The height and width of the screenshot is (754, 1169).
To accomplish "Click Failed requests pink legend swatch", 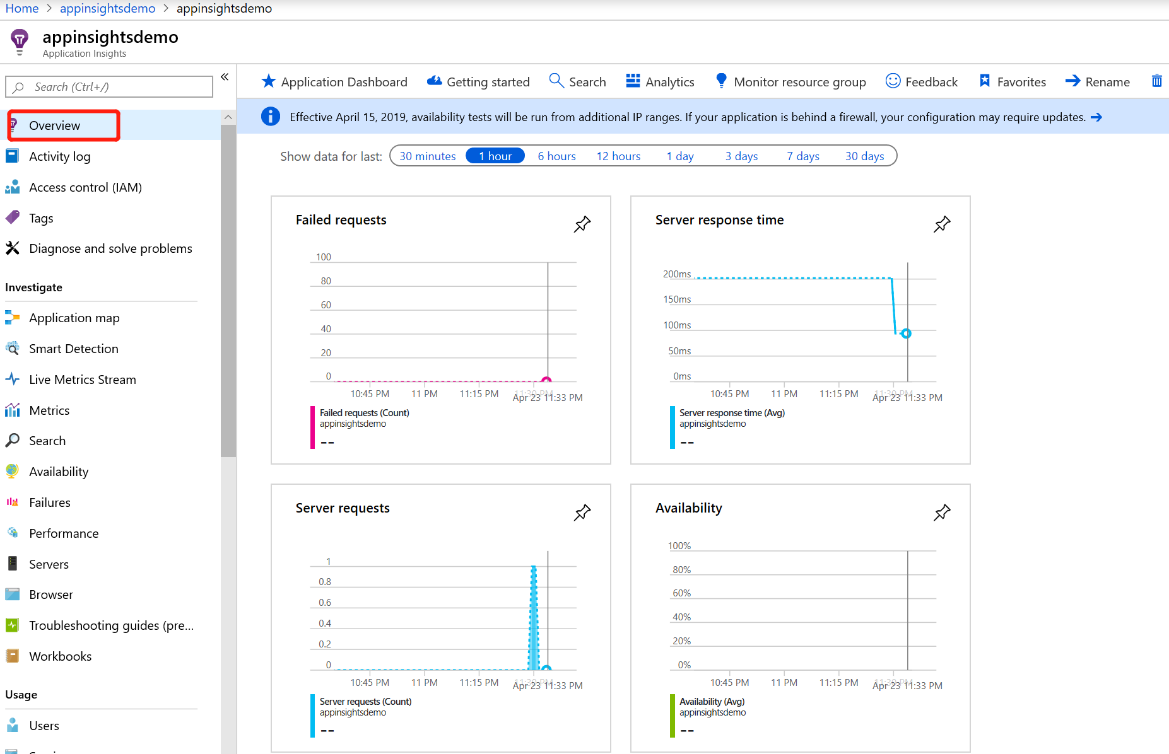I will coord(312,427).
